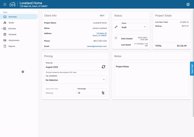Click the Attachments image icon
This screenshot has height=137, width=194.
(x=5, y=40)
